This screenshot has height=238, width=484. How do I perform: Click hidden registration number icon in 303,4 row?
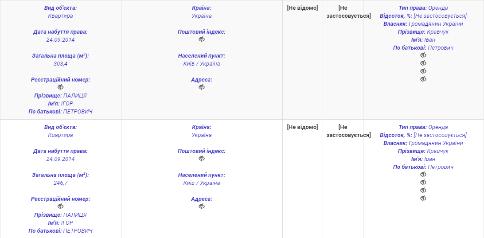click(61, 87)
